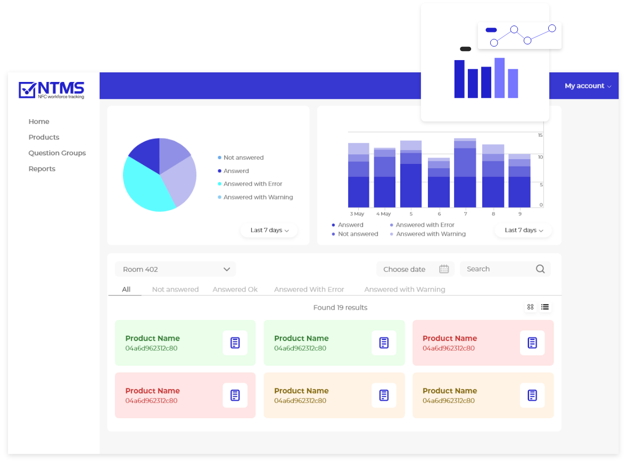Click Not answered legend under bar chart
Viewport: 627px width, 464px height.
[355, 234]
